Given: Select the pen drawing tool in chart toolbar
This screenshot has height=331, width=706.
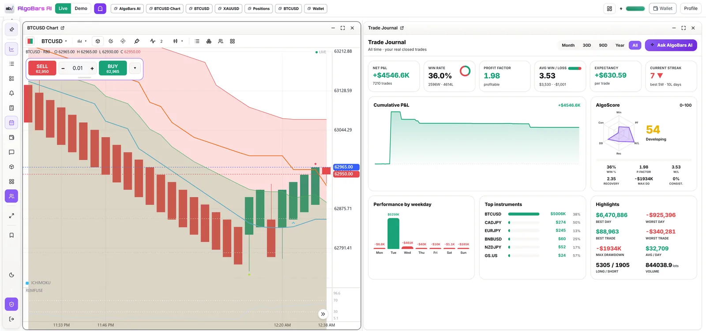Looking at the screenshot, I should (x=137, y=41).
